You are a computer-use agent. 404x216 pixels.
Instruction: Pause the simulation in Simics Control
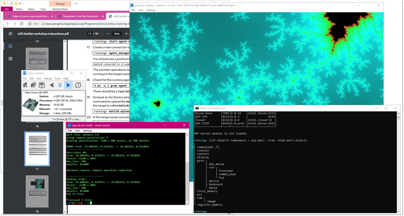60,85
